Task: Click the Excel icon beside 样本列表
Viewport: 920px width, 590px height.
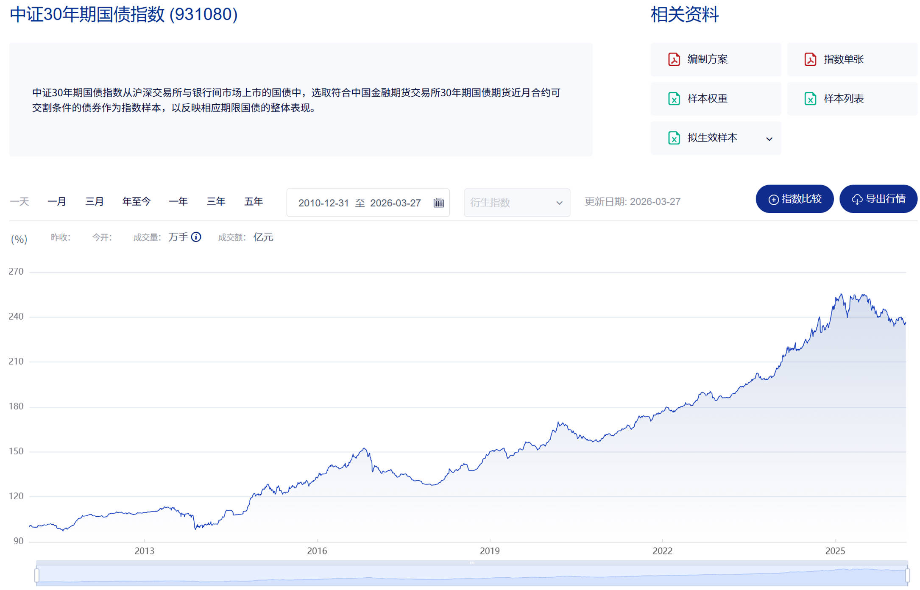Action: pyautogui.click(x=810, y=99)
